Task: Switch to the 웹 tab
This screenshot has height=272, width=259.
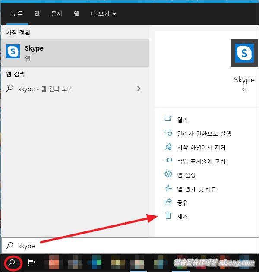Action: (76, 14)
